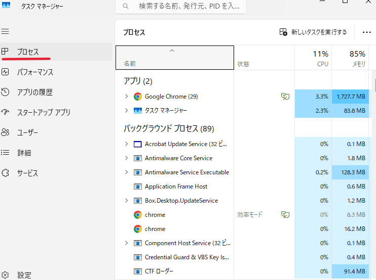Click the efficiency leaf icon beside 効率モード
The width and height of the screenshot is (376, 280).
click(285, 215)
